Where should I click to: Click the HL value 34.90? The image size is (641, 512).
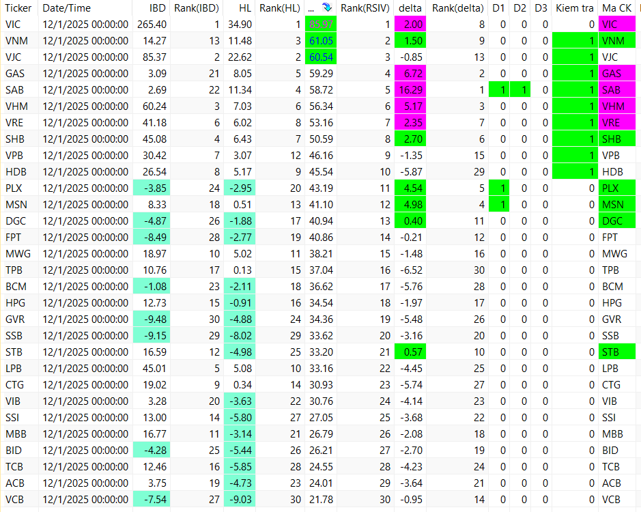point(240,25)
